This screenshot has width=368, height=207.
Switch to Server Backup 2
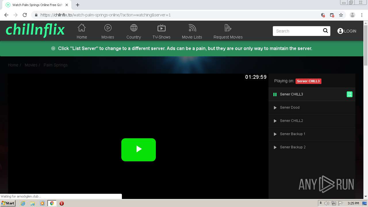point(312,147)
